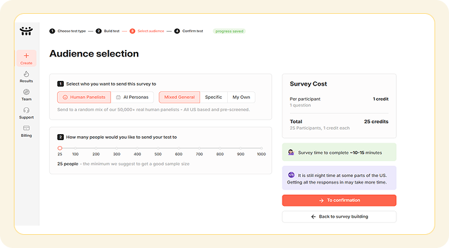Set the participant slider to 800
449x248 pixels.
point(220,148)
